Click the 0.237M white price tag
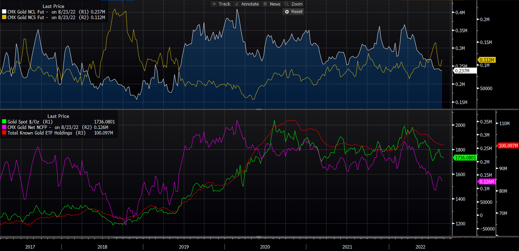 point(465,71)
